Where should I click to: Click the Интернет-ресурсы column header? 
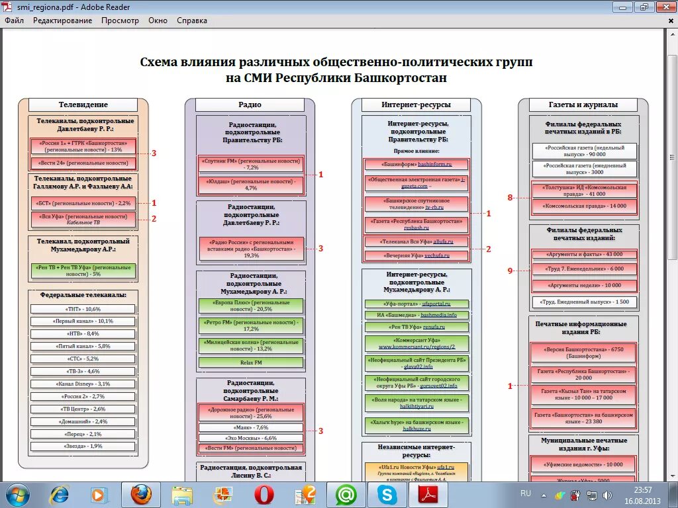pos(416,105)
